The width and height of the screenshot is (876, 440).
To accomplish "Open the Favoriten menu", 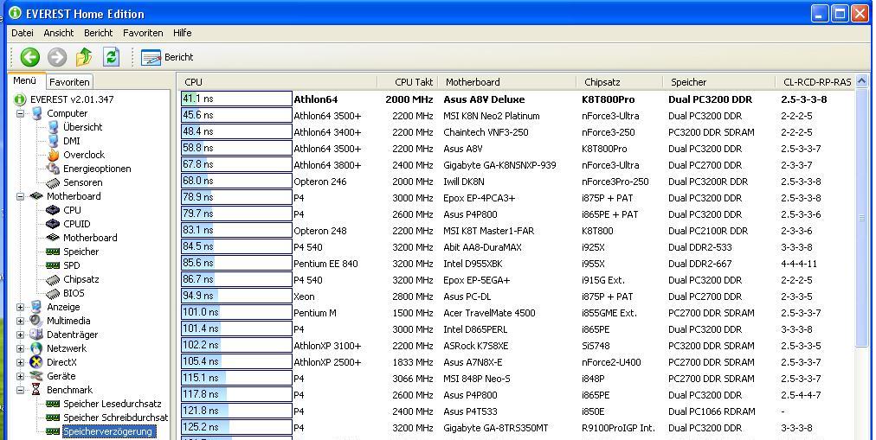I will 143,33.
